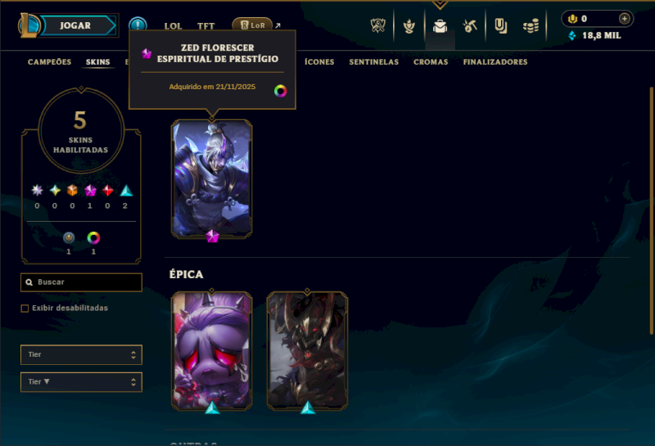Switch to the Campeões tab
Image resolution: width=655 pixels, height=446 pixels.
click(49, 62)
